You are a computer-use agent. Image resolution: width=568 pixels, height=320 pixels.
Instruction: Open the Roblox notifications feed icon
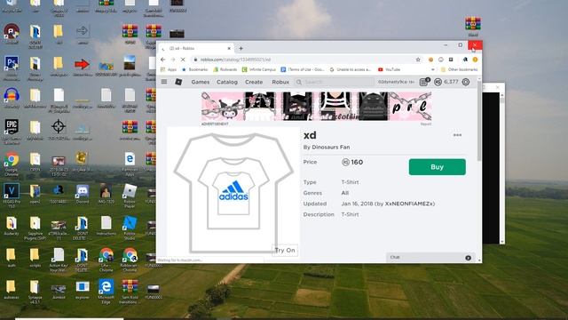coord(423,82)
